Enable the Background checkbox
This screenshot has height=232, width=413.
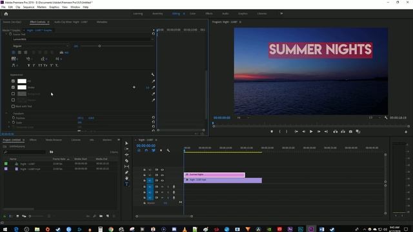point(13,93)
